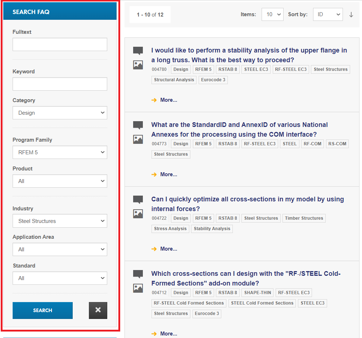Select the Eurocode 3 tag on the first FAQ
This screenshot has height=338, width=362.
pyautogui.click(x=213, y=80)
